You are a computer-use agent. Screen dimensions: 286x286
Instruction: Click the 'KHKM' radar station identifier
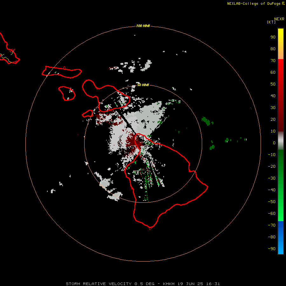(169, 284)
